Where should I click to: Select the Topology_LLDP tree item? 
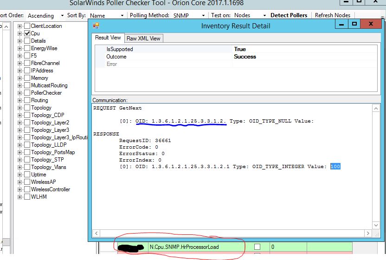(49, 145)
